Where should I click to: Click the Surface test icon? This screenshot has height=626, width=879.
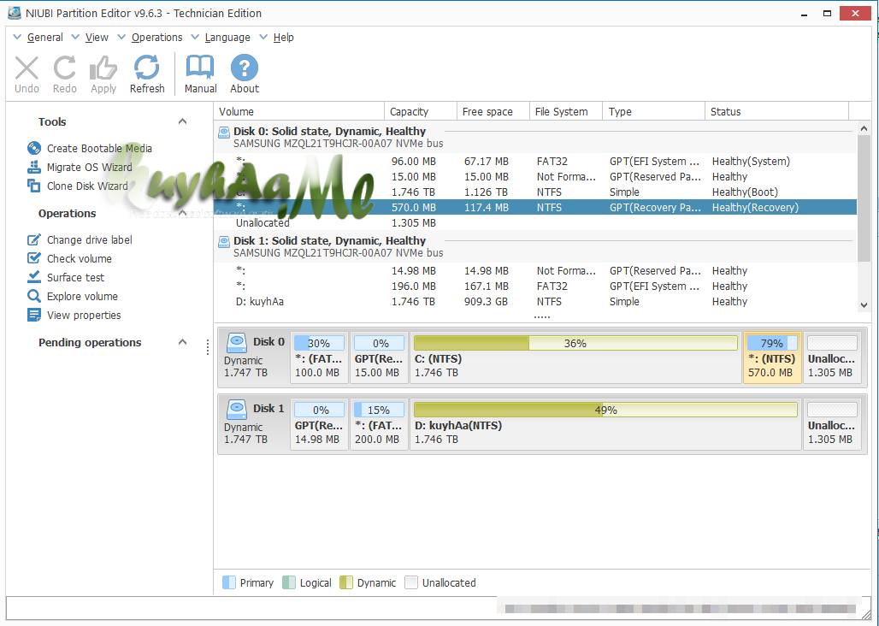click(x=34, y=277)
